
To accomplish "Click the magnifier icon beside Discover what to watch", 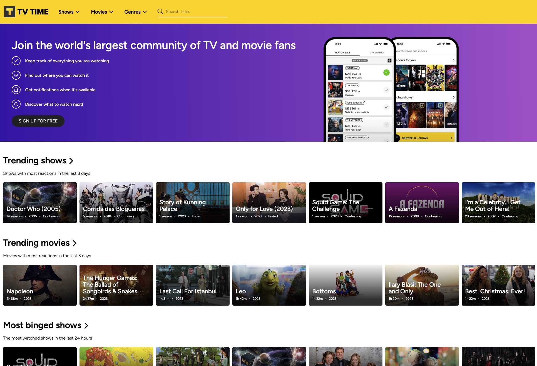I will pos(16,104).
